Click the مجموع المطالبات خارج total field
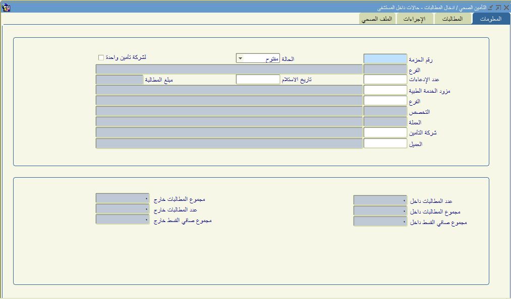The image size is (511, 299). pyautogui.click(x=122, y=198)
